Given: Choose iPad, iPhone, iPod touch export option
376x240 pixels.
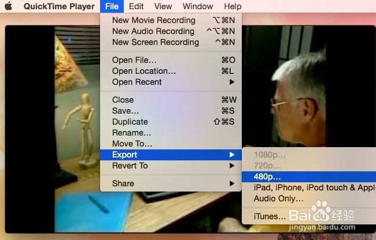Looking at the screenshot, I should click(x=309, y=187).
